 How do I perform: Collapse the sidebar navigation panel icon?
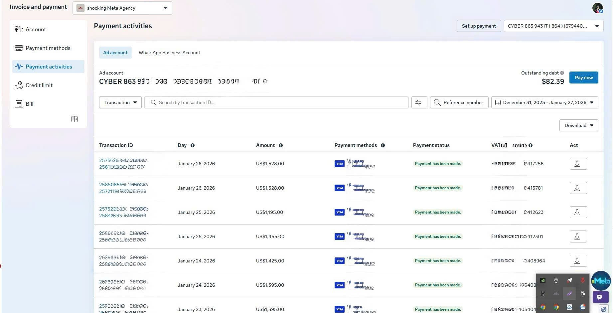coord(75,119)
